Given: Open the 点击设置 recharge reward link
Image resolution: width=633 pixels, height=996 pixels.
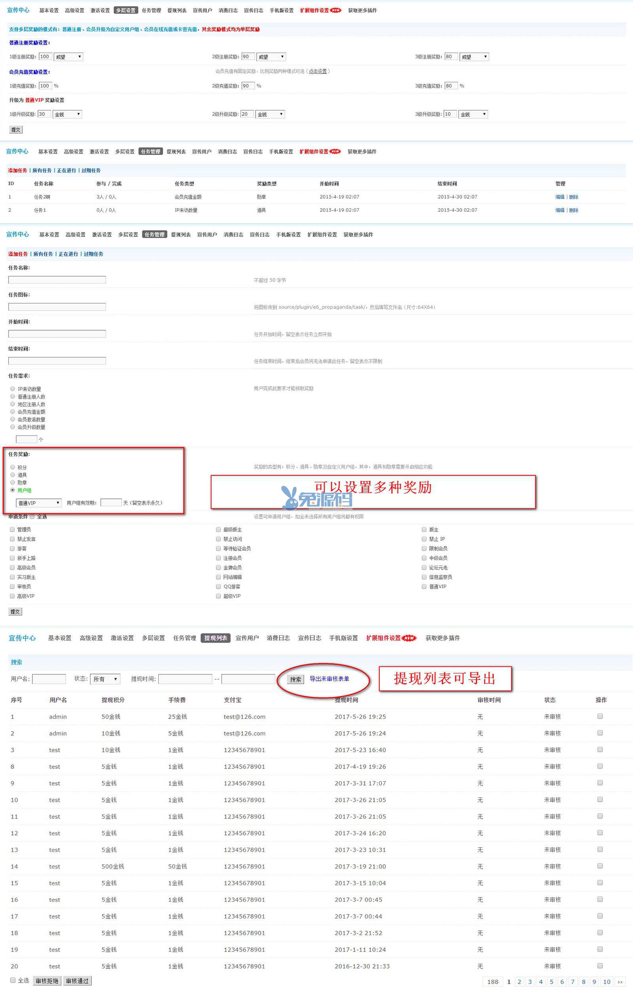Looking at the screenshot, I should point(317,72).
